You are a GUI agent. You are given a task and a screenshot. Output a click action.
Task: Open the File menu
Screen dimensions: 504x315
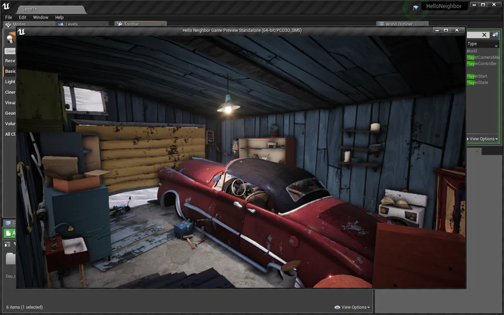tap(8, 17)
